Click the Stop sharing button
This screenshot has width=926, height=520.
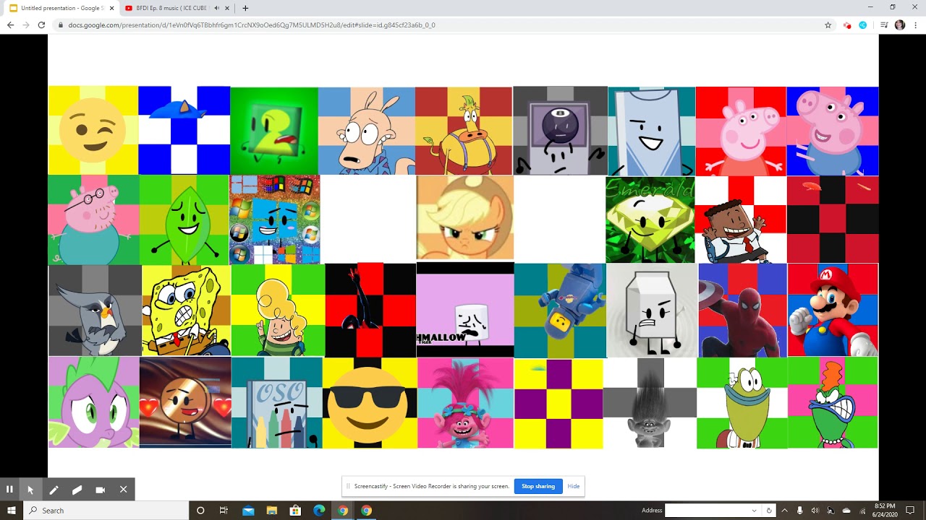point(538,486)
